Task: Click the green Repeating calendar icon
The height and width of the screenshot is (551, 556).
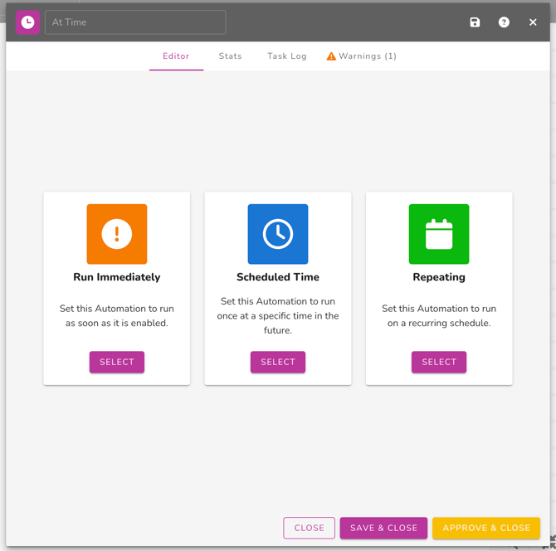Action: click(439, 234)
